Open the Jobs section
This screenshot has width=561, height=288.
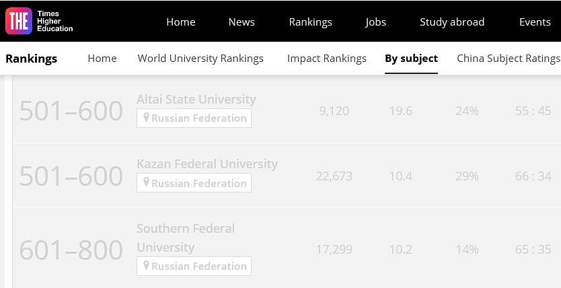coord(375,22)
